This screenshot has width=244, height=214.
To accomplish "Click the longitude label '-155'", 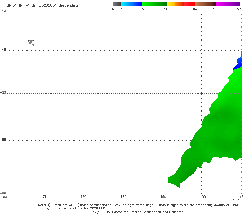I will (x=202, y=197).
